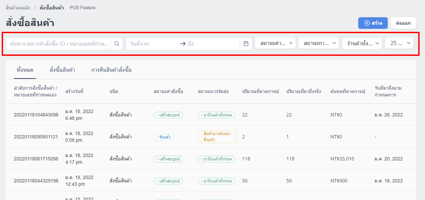Go to สินค้าคงคลัง breadcrumb link

[17, 7]
